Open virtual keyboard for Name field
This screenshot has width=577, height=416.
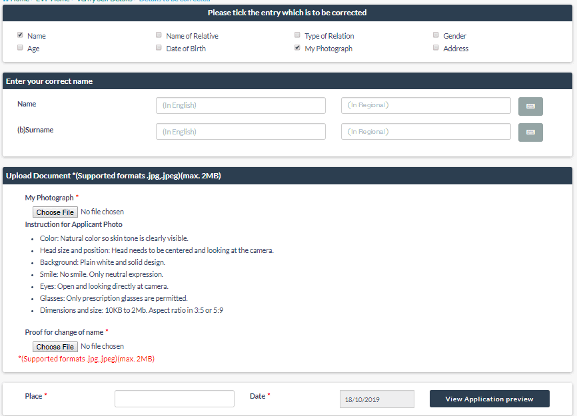530,106
